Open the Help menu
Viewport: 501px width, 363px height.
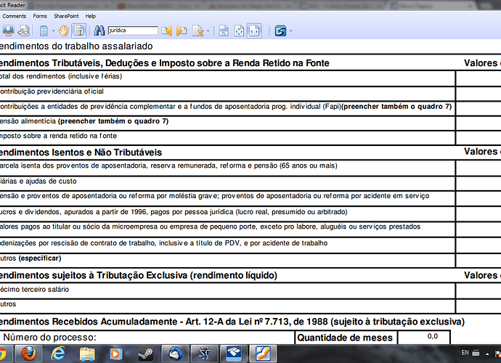[91, 16]
